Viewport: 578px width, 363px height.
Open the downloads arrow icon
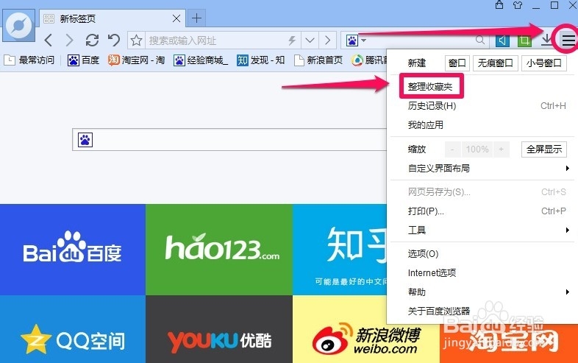coord(547,40)
